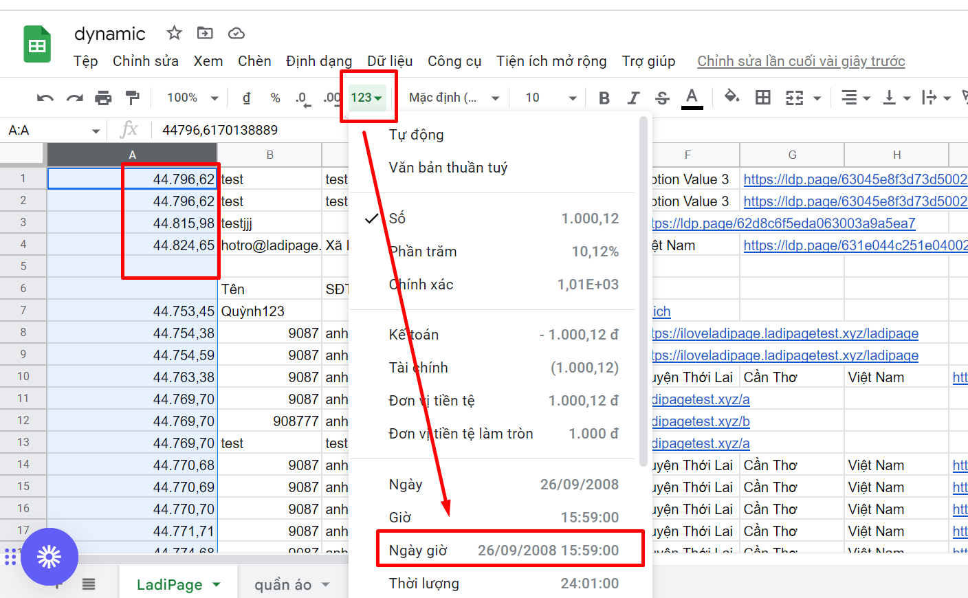Image resolution: width=968 pixels, height=598 pixels.
Task: Open the 123 number format dropdown
Action: coord(366,98)
